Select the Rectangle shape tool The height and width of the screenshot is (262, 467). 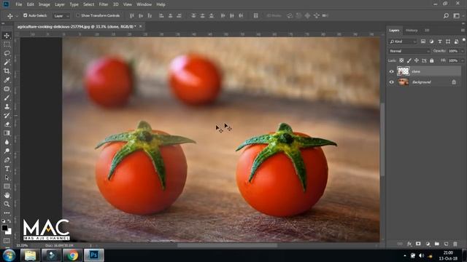pyautogui.click(x=7, y=186)
